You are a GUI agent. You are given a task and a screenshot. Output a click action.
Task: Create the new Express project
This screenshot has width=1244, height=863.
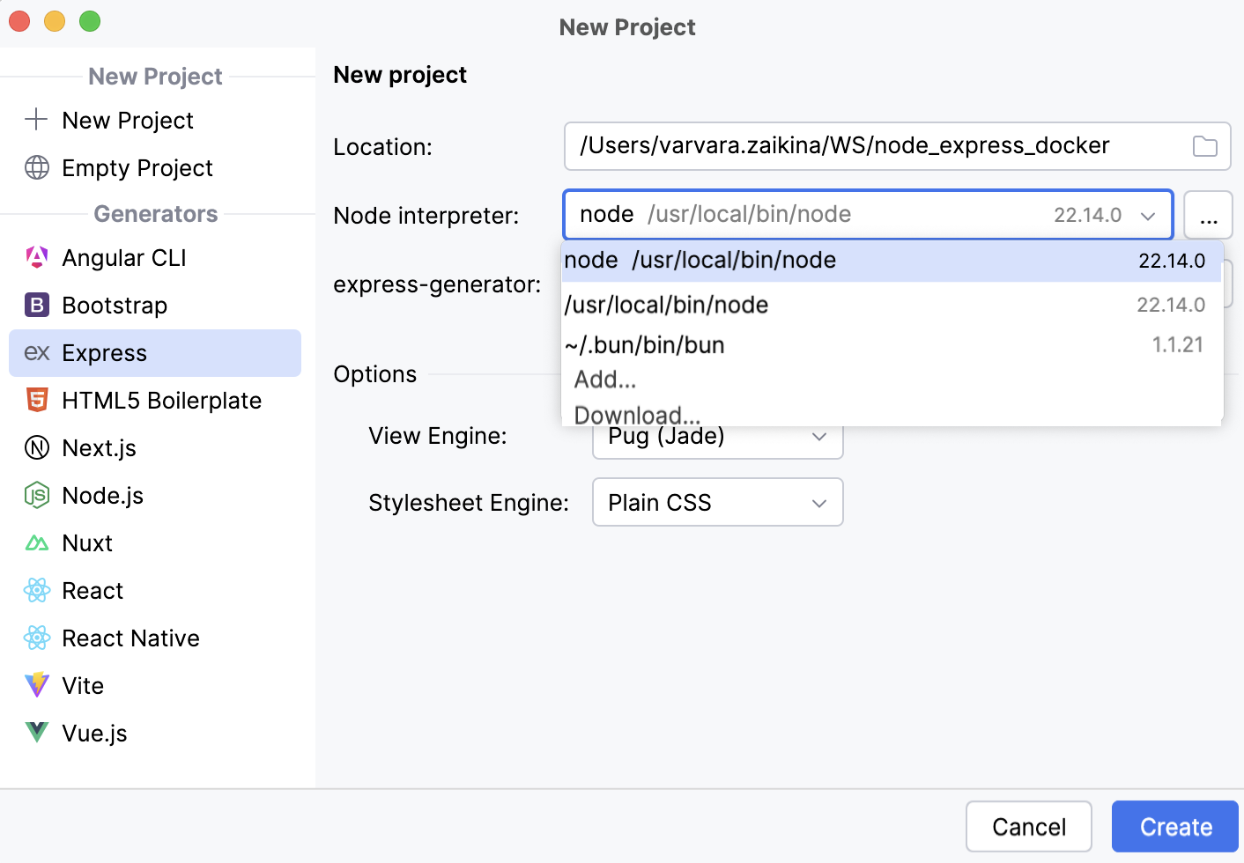1175,826
